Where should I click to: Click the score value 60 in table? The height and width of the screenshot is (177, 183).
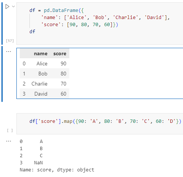pyautogui.click(x=63, y=94)
